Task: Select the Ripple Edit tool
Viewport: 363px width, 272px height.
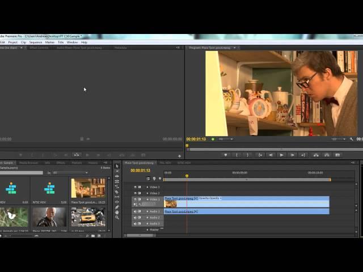Action: coord(117,176)
